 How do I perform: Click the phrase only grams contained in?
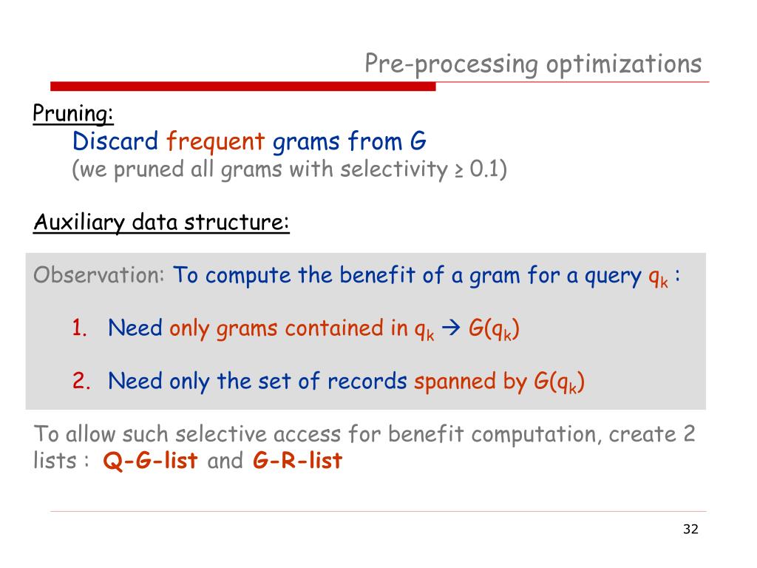click(289, 329)
